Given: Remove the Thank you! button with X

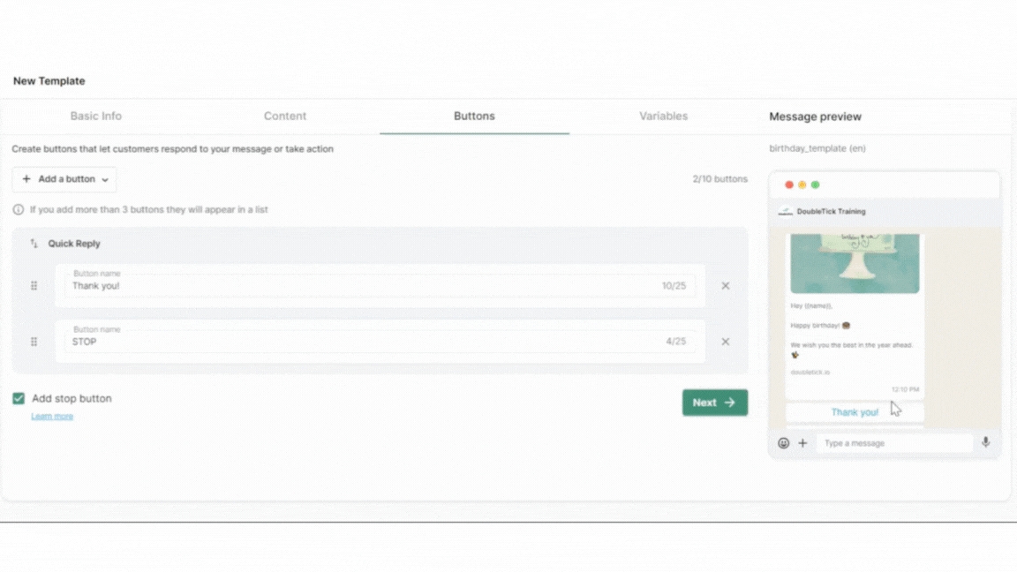Looking at the screenshot, I should [726, 286].
